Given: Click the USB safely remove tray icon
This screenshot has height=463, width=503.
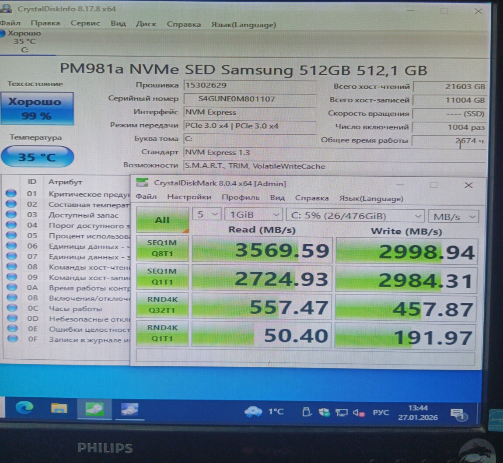Looking at the screenshot, I should tap(307, 412).
